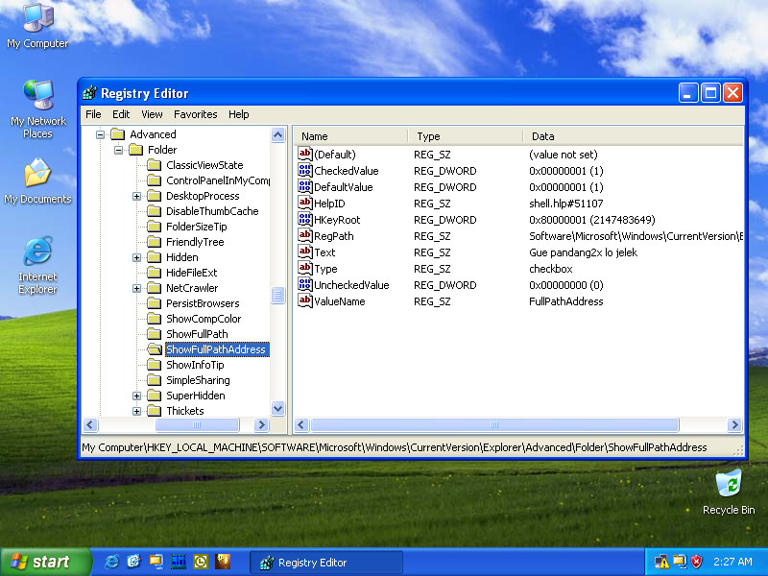Select the My Computer desktop icon

pos(37,26)
